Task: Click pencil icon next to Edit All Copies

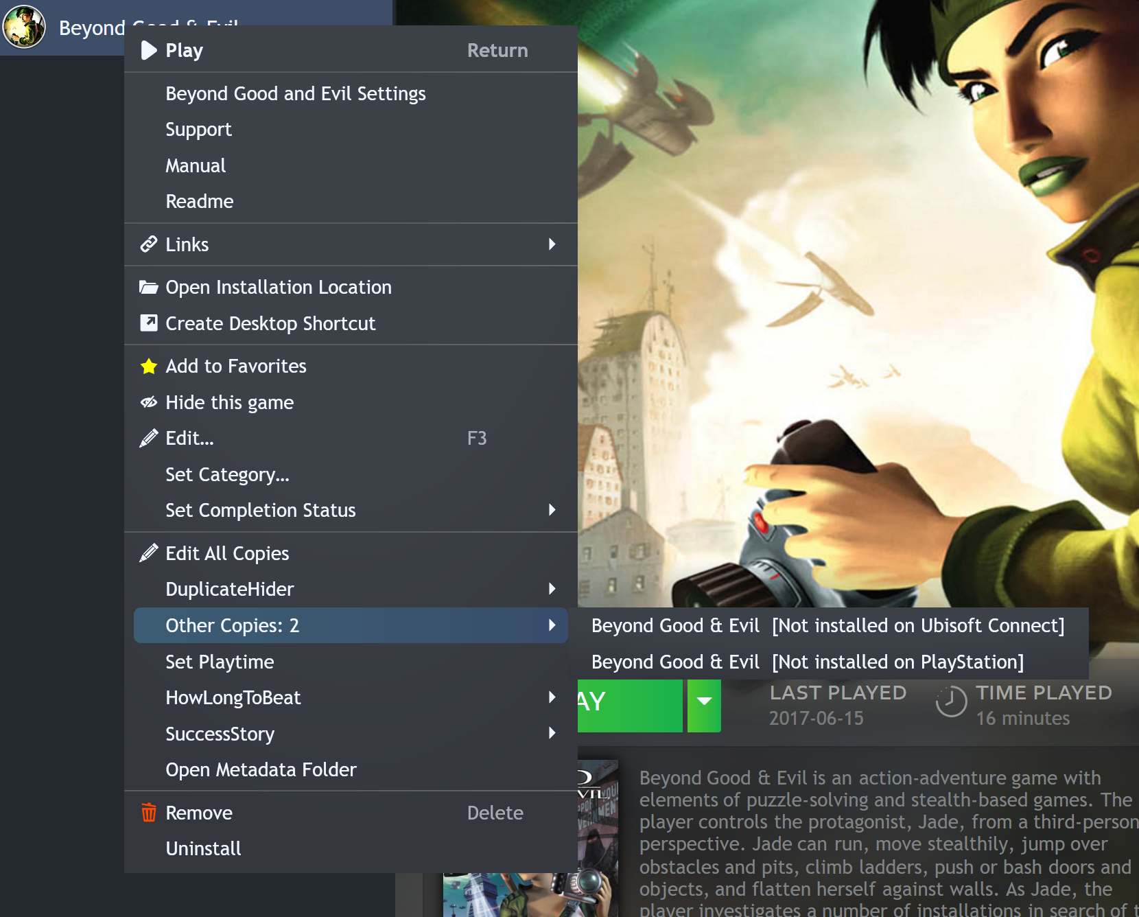Action: (149, 553)
